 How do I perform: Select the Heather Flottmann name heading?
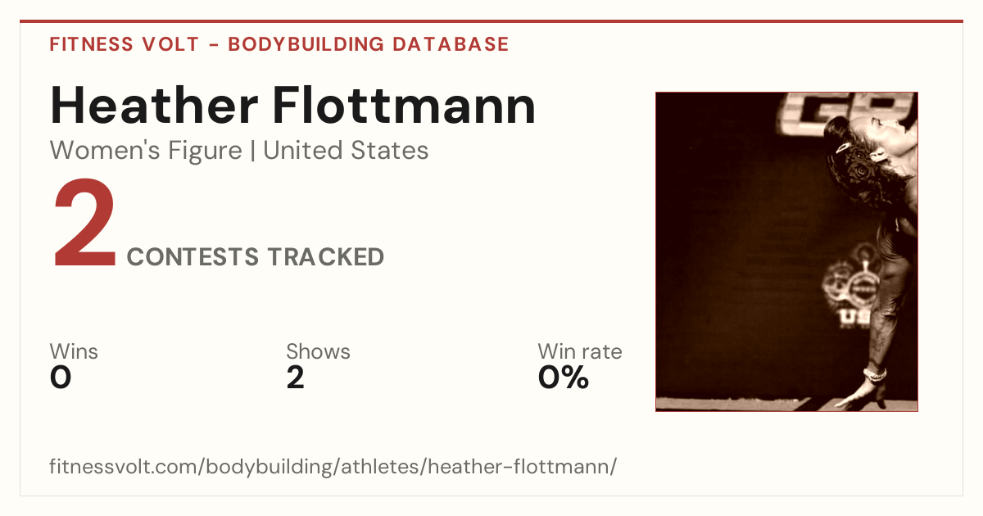coord(293,105)
